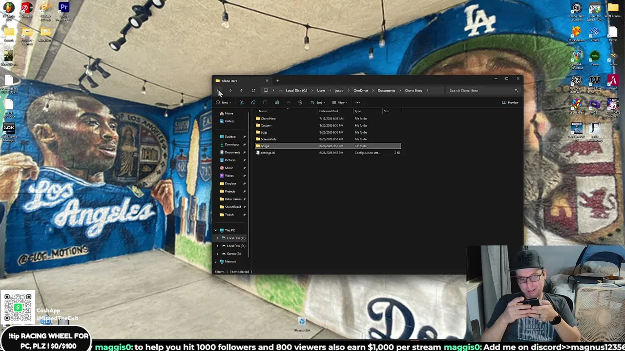625x351 pixels.
Task: Click the Forward navigation arrow
Action: point(230,90)
